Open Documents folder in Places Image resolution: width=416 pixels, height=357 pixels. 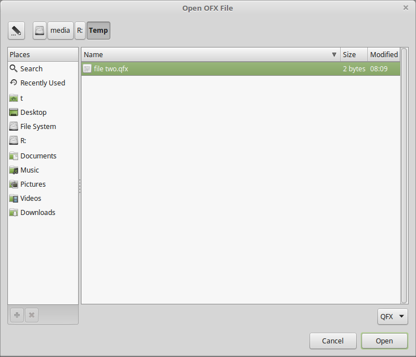43,156
